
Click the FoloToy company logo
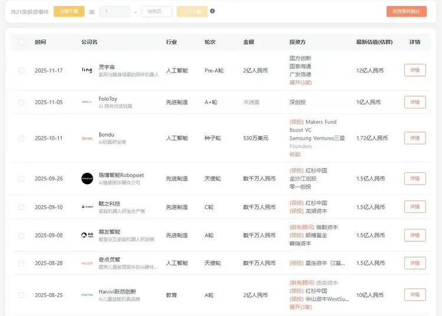click(x=87, y=102)
